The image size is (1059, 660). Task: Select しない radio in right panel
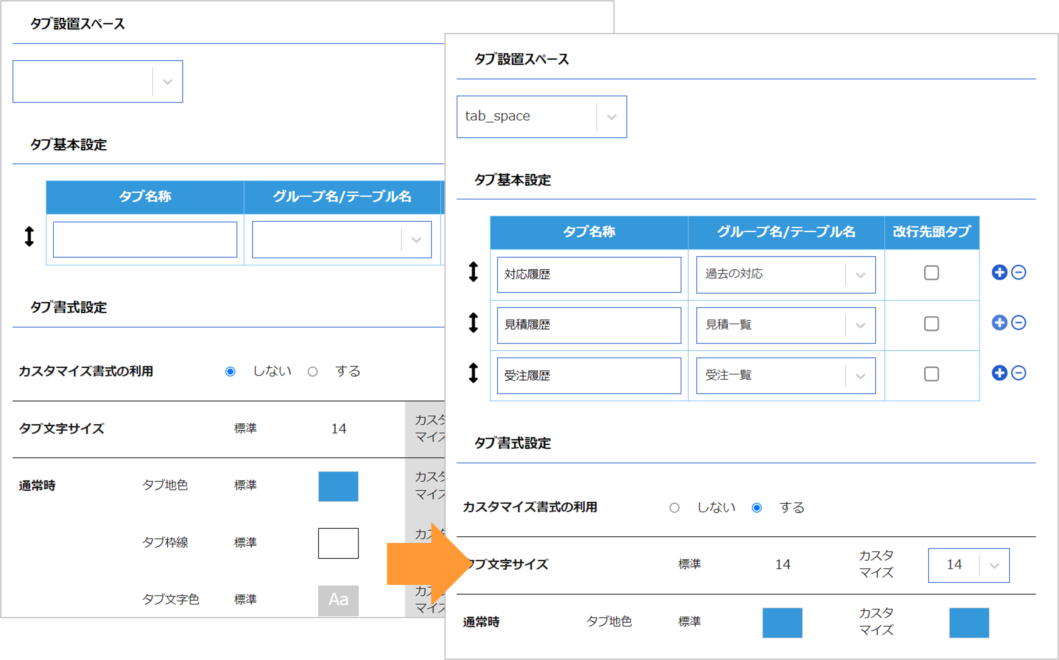(674, 508)
